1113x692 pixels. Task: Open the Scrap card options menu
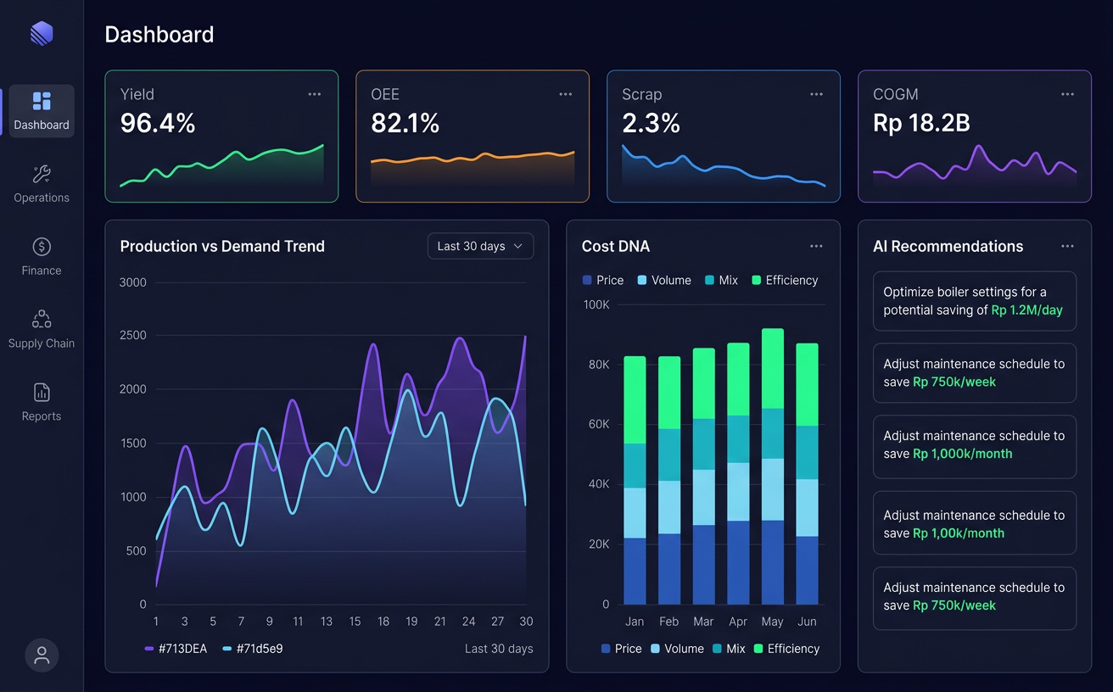[817, 94]
